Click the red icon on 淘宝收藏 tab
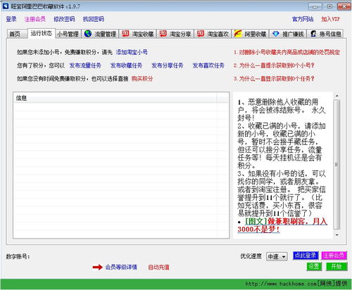This screenshot has width=352, height=290. (x=125, y=34)
